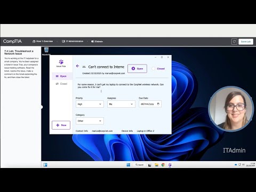Screen dimensions: 256x192
Task: Open the Recycle Bin desktop icon
Action: 46,52
